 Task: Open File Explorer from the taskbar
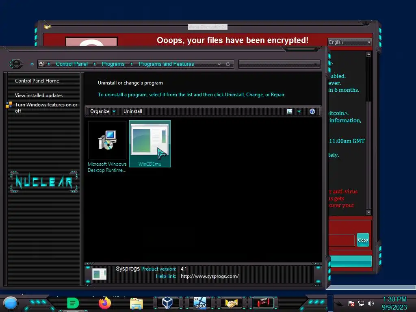pyautogui.click(x=136, y=303)
